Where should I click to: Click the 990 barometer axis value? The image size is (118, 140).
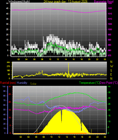point(109,40)
